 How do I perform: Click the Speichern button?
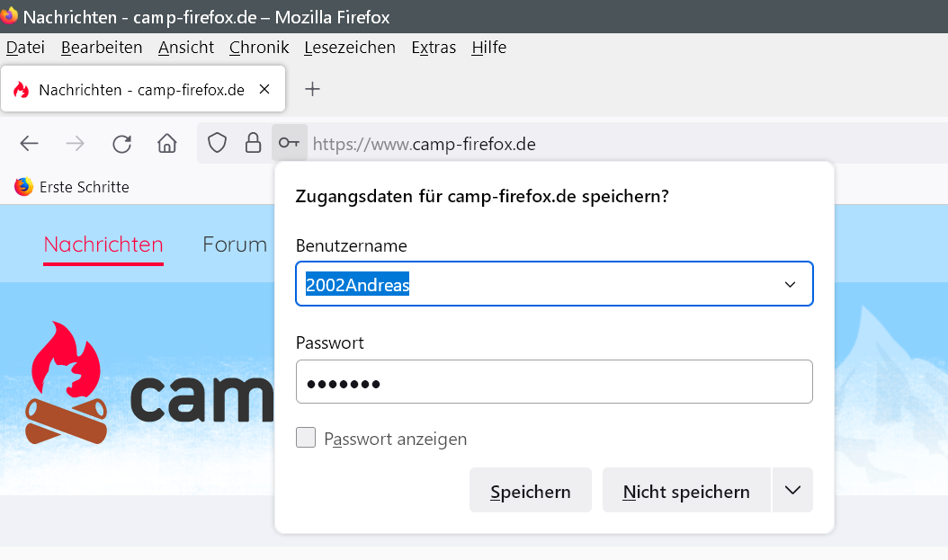pos(531,491)
